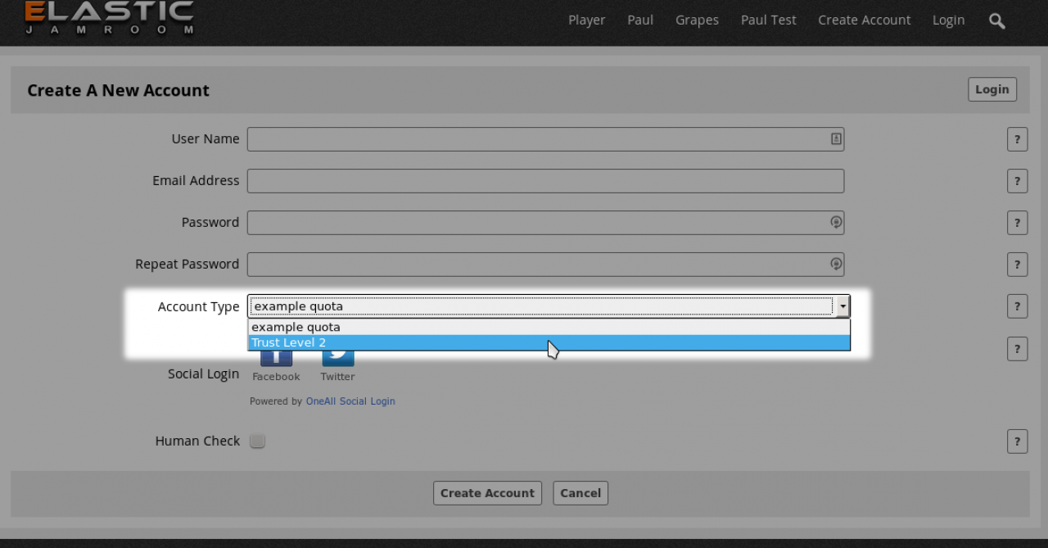Click the Twitter social login icon
Viewport: 1048px width, 548px height.
click(338, 358)
